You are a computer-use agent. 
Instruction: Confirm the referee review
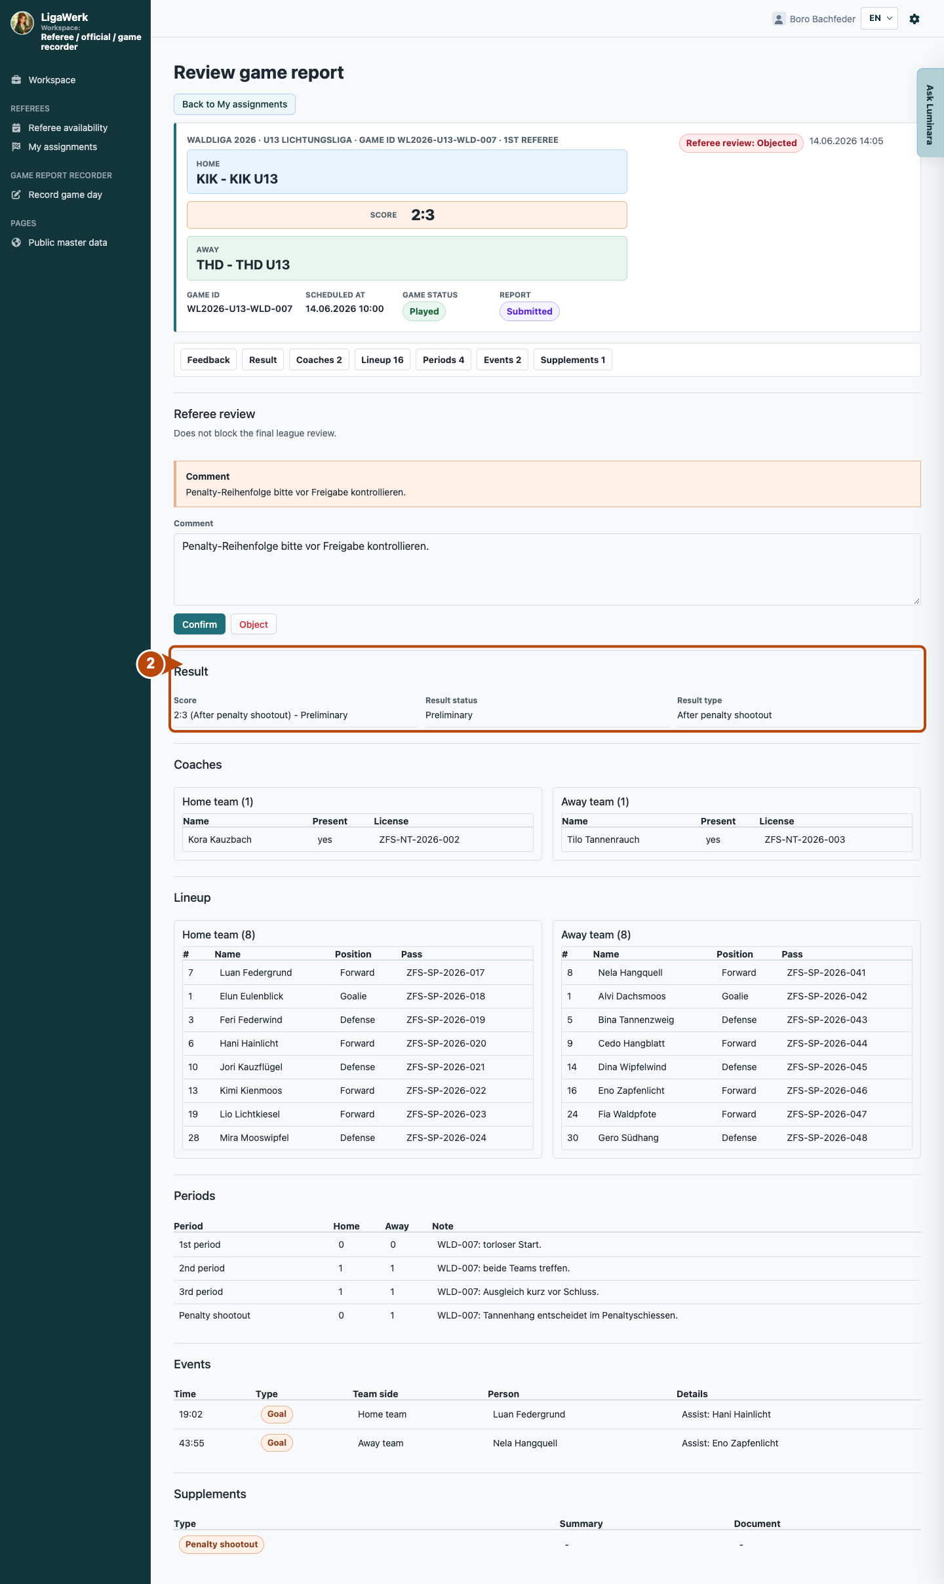pos(199,625)
